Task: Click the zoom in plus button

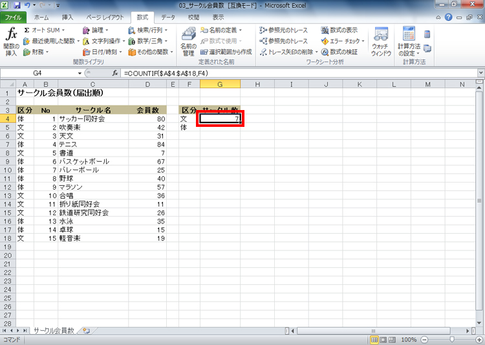Action: pos(479,340)
